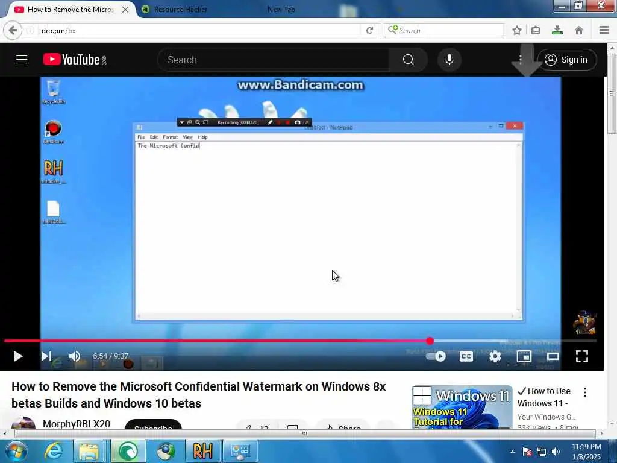Open File Explorer folder from taskbar

(x=89, y=451)
